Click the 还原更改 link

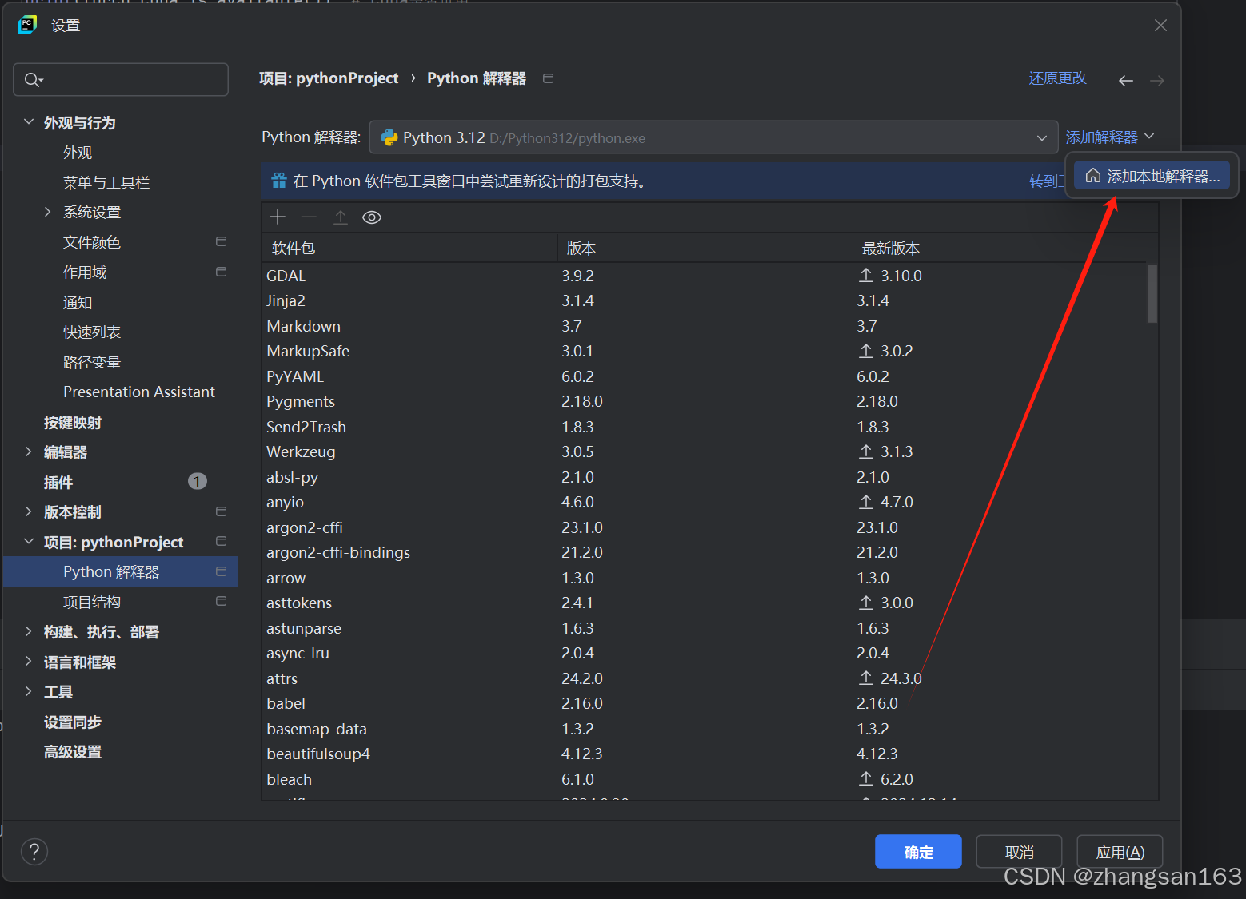(x=1057, y=78)
